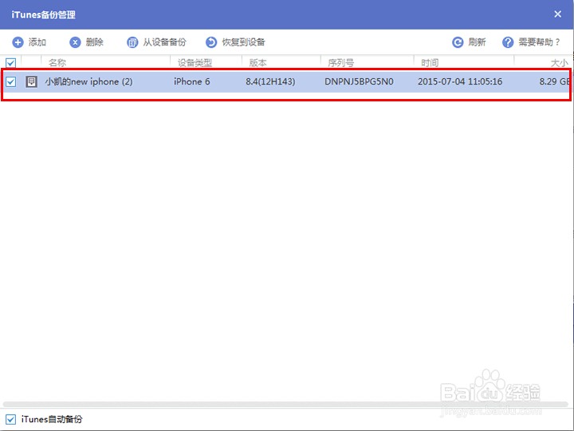Image resolution: width=574 pixels, height=431 pixels.
Task: Click the horizontal scrollbar at the bottom
Action: [285, 404]
